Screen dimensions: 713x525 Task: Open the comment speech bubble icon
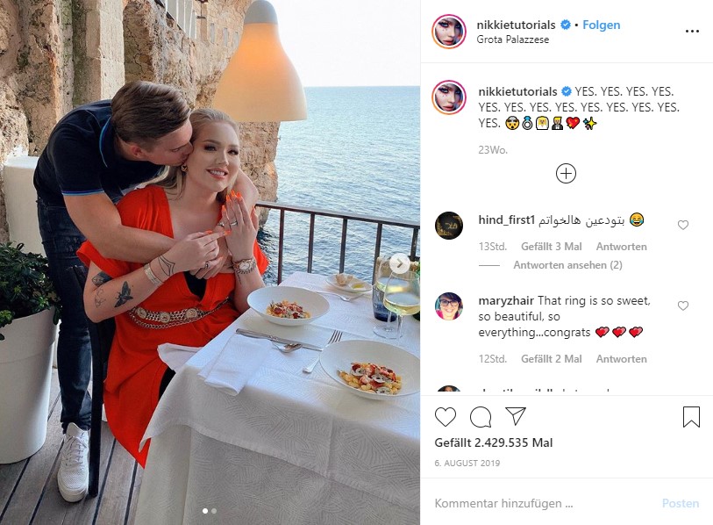point(481,416)
